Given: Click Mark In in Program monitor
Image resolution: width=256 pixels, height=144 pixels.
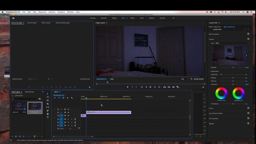Looking at the screenshot, I should 132,87.
